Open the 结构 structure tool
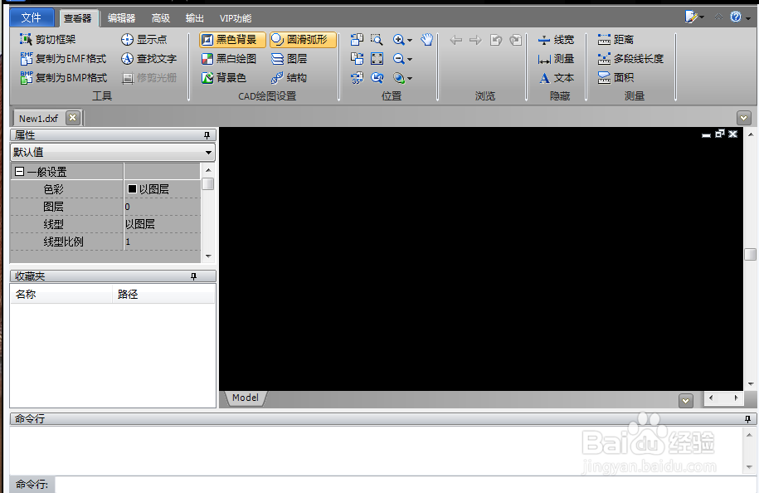The image size is (759, 493). 289,77
